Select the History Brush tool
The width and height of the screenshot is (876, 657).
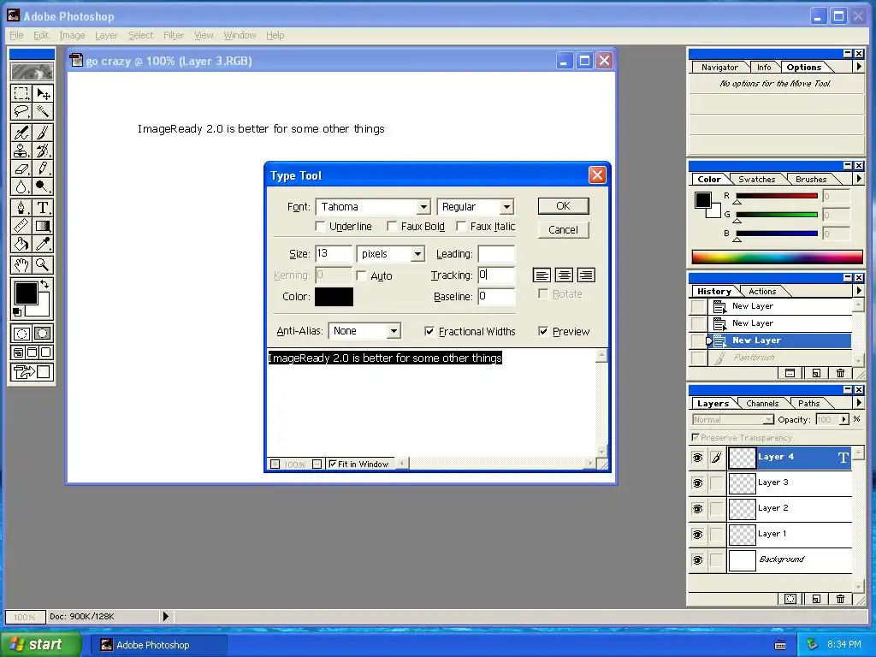coord(43,151)
